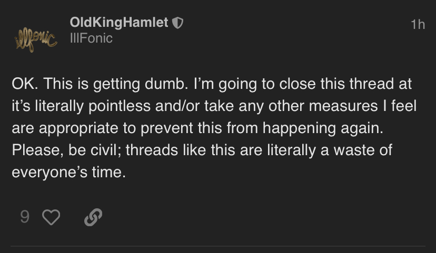
Task: Click the sentence 'OK. This is getting dumb.'
Action: tap(100, 84)
